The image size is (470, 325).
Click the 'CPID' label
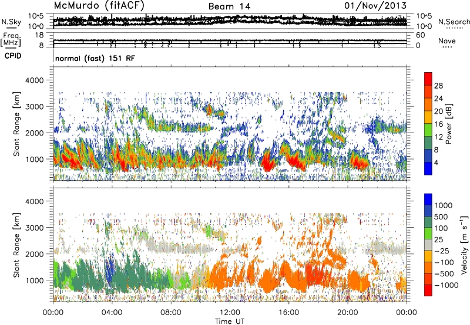tap(13, 56)
